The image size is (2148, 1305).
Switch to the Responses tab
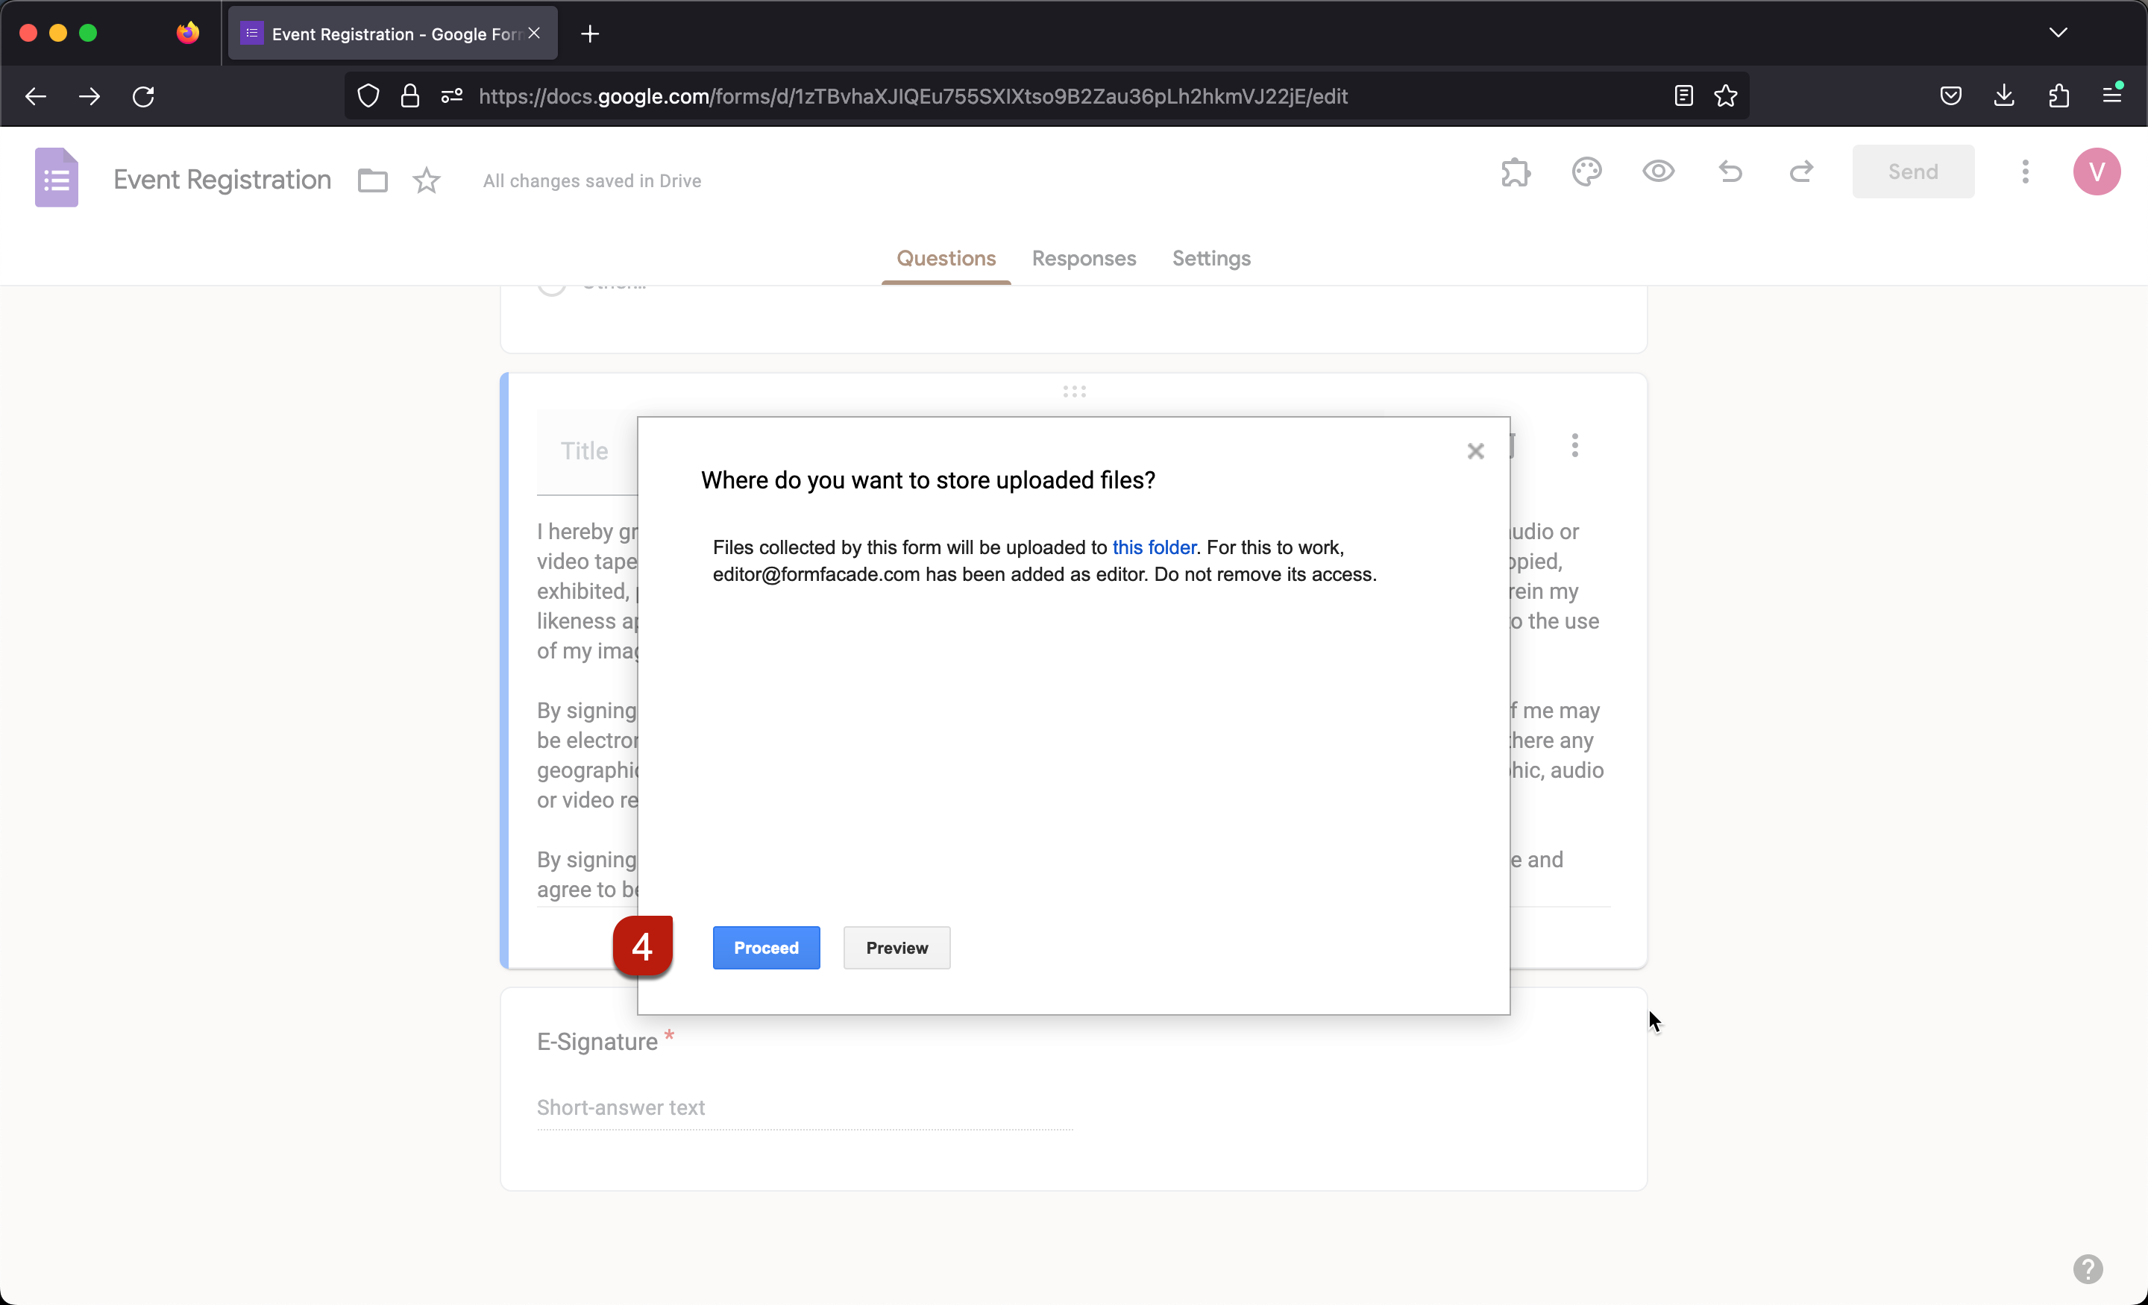(1084, 258)
